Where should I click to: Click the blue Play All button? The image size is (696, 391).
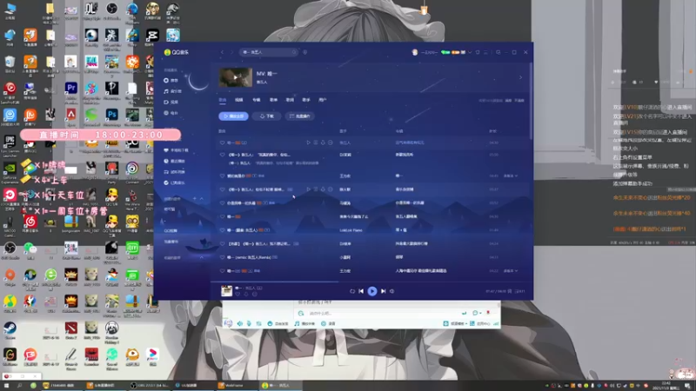click(233, 116)
